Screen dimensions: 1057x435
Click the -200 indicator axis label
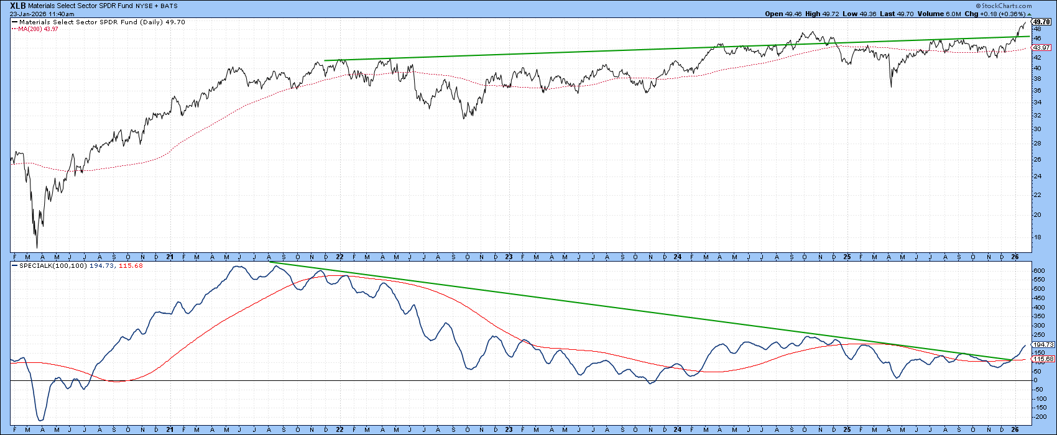coord(1040,416)
